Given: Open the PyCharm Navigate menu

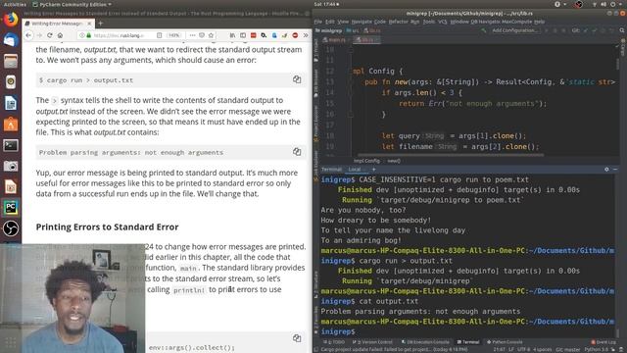Looking at the screenshot, I should 362,22.
